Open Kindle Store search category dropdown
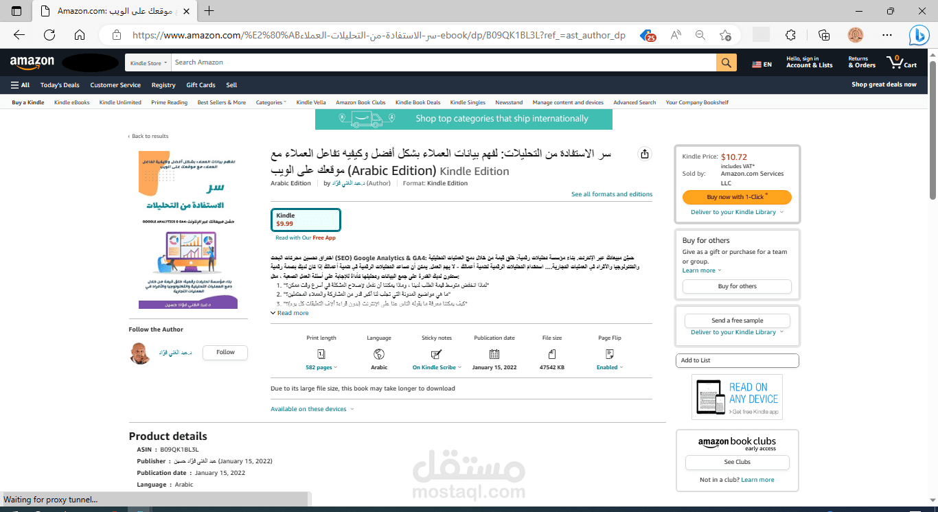 point(148,62)
